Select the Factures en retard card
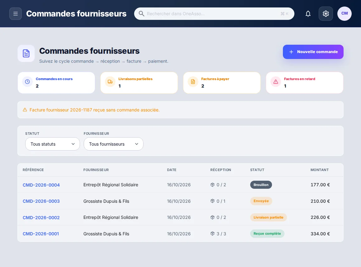This screenshot has width=361, height=267. 305,83
